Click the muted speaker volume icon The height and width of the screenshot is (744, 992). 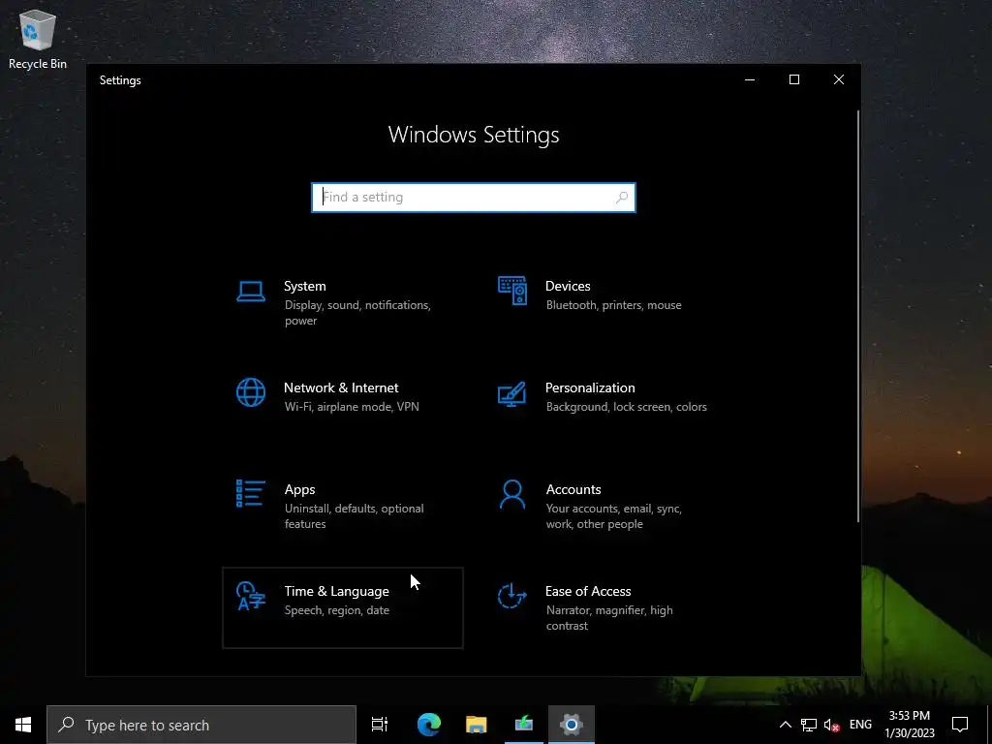[832, 725]
